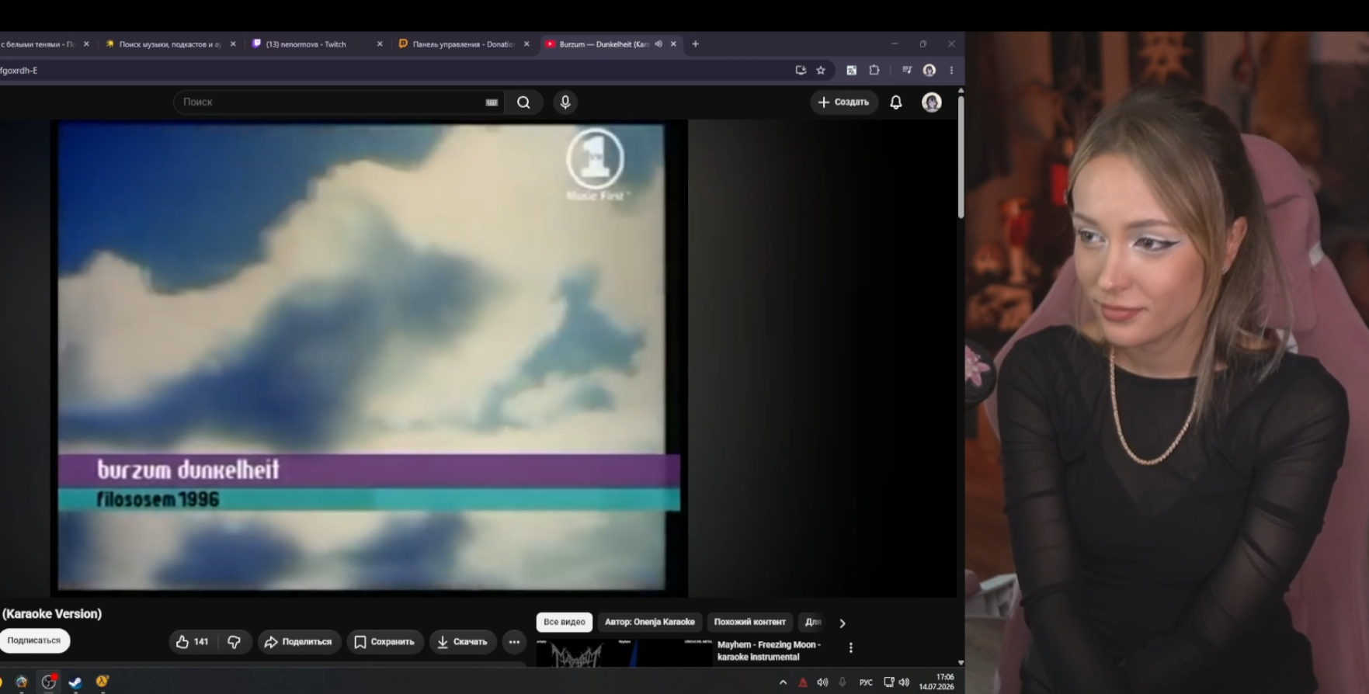Click the Burzum Dunkelheit video player
This screenshot has width=1369, height=694.
pyautogui.click(x=369, y=359)
